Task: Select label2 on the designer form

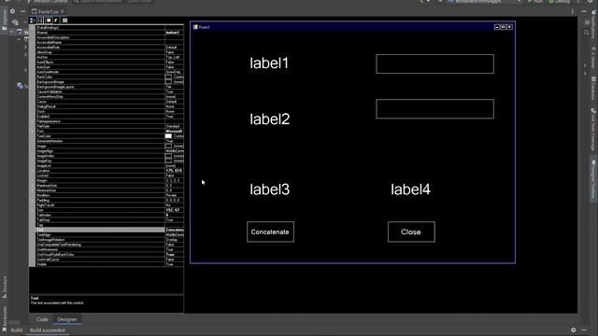Action: point(270,119)
